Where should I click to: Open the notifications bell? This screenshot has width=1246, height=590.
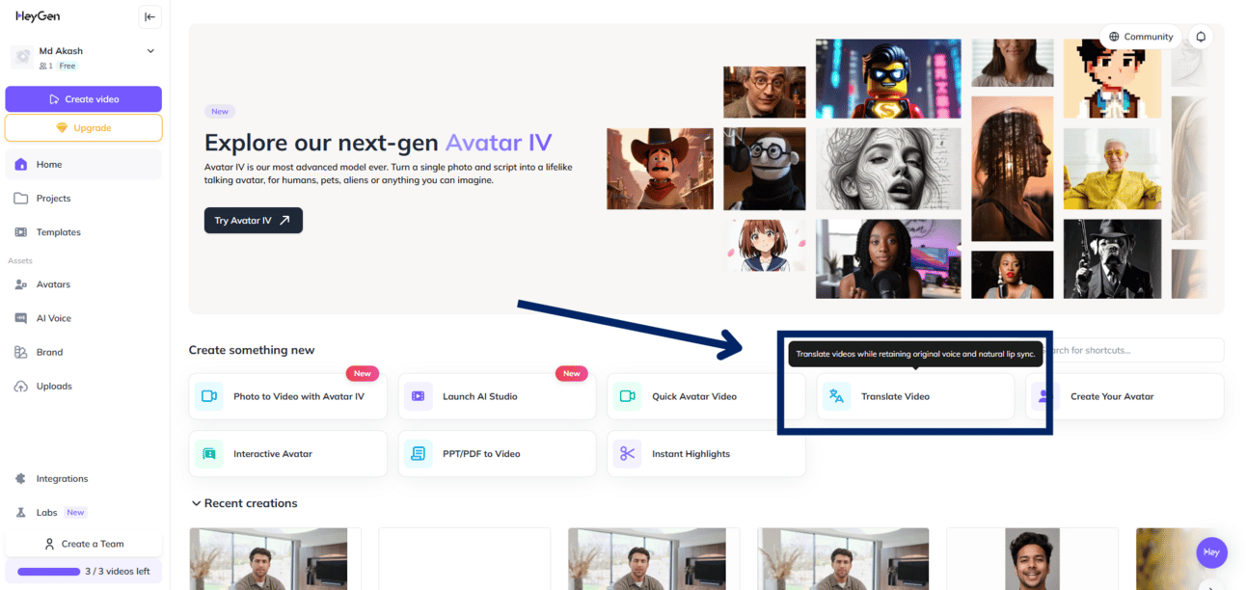[x=1201, y=37]
